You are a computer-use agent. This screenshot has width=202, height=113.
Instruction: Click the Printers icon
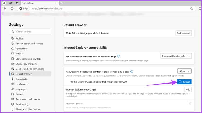coord(12,94)
